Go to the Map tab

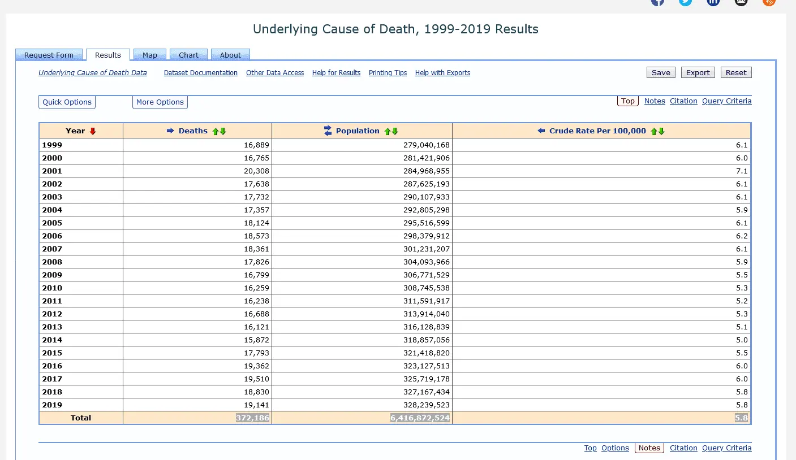pos(150,55)
